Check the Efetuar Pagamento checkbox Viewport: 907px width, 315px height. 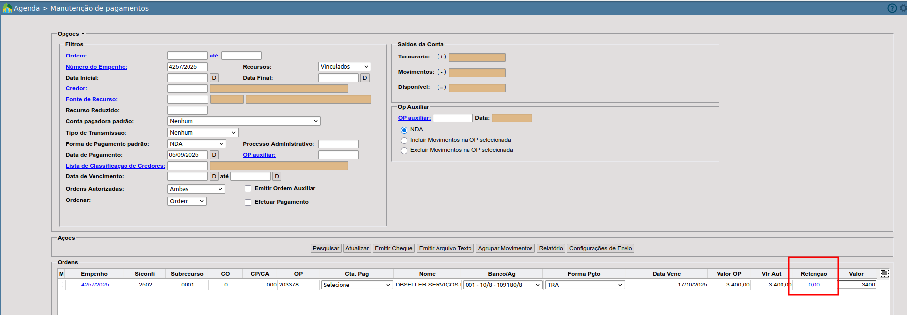coord(248,202)
